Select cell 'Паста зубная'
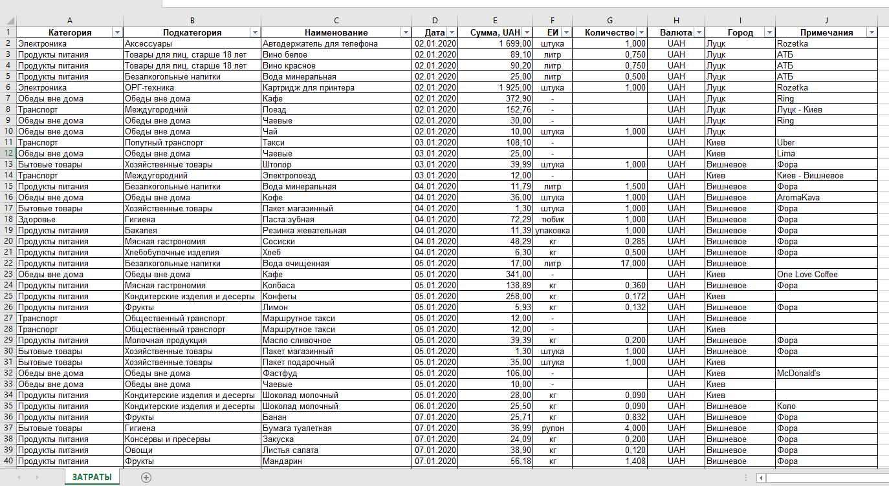Viewport: 889px width, 486px height. 336,219
